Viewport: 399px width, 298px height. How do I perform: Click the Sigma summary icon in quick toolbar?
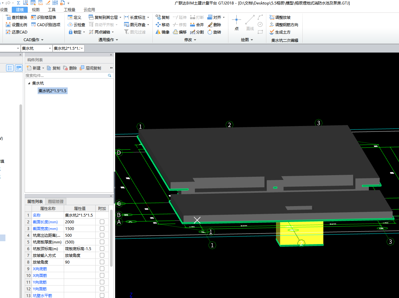18,3
